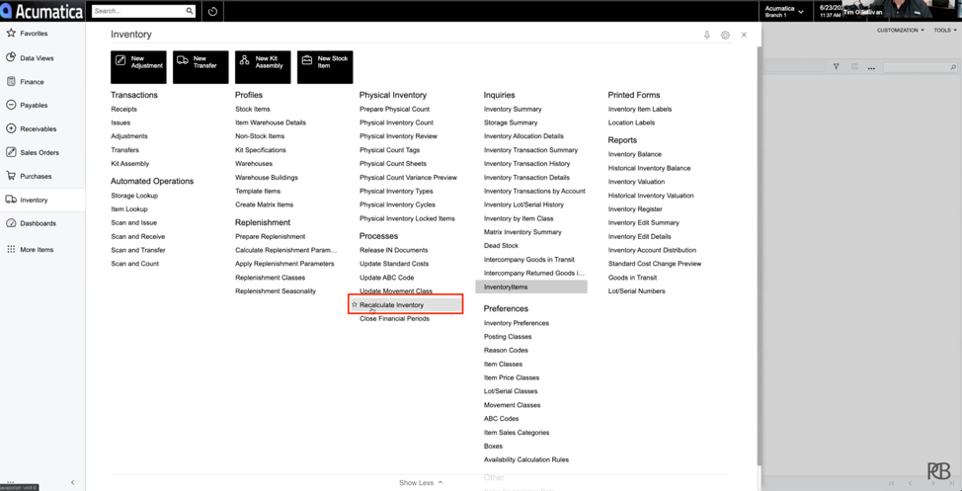Open Inventory Item Labels printed form

coord(640,109)
